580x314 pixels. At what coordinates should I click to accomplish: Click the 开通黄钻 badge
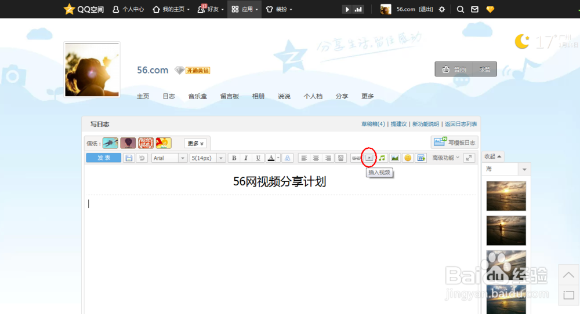(198, 71)
